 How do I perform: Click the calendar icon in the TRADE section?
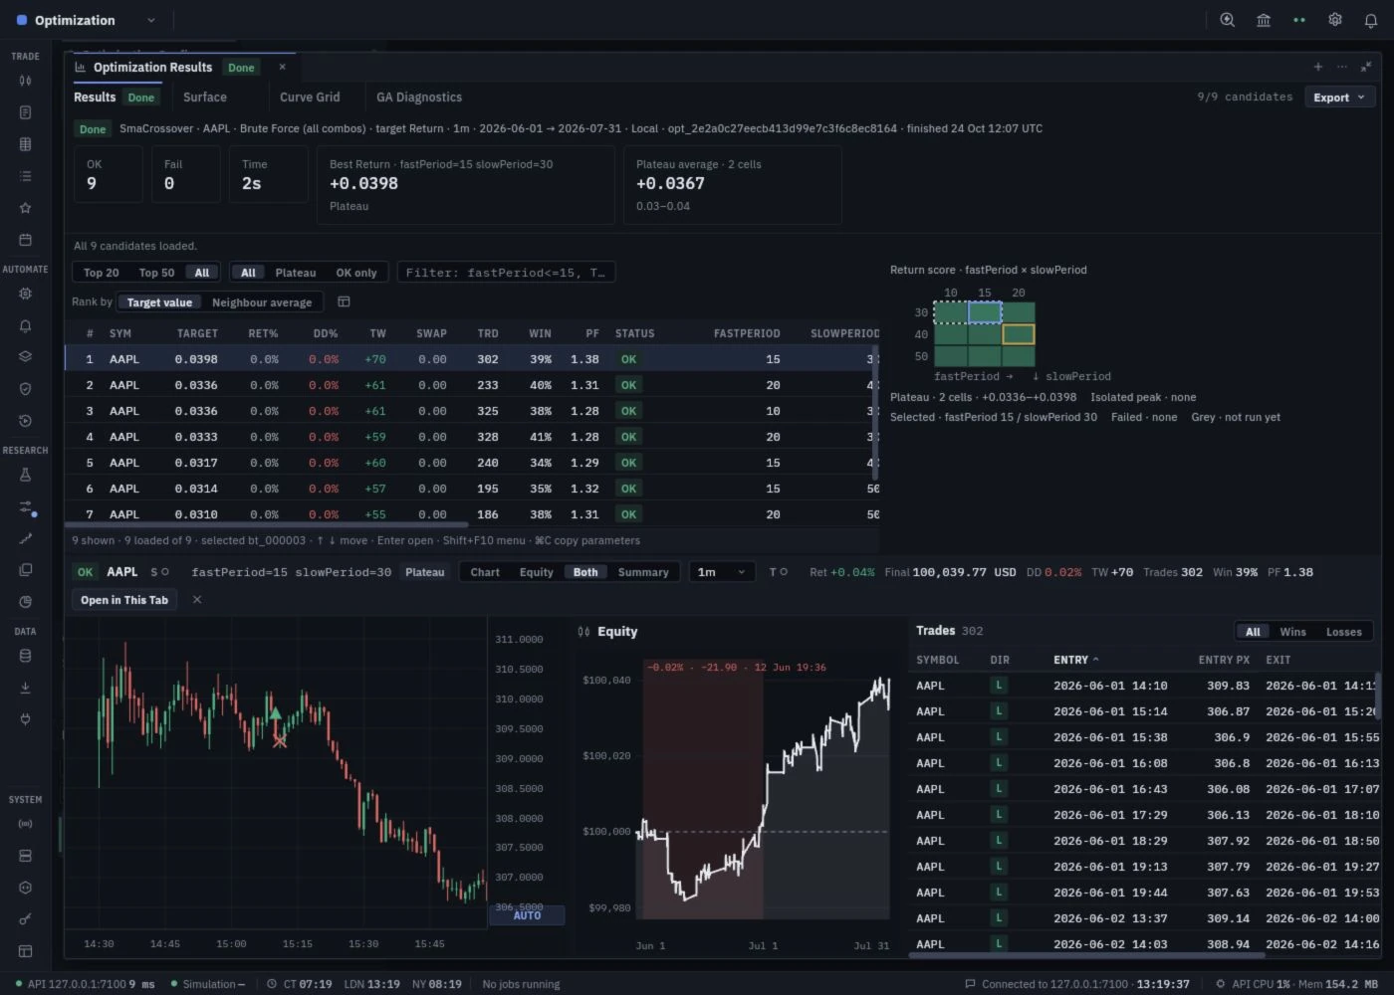[25, 240]
